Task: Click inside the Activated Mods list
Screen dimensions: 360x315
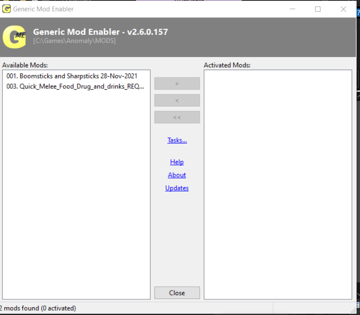Action: [278, 184]
